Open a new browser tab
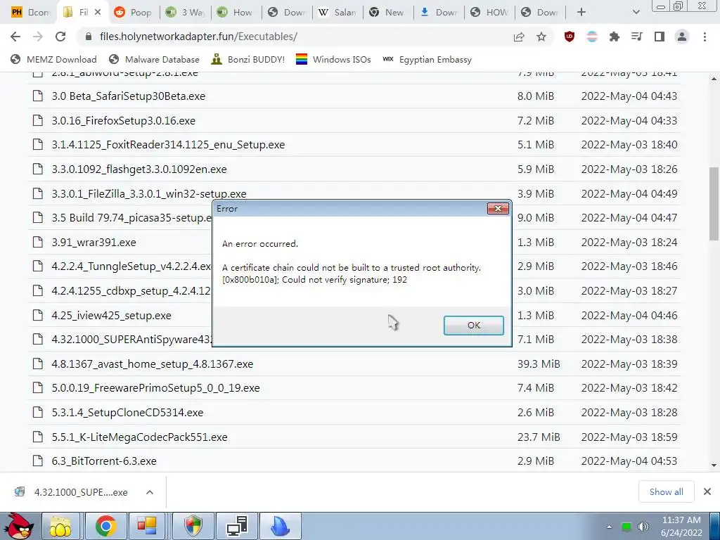720x540 pixels. tap(581, 13)
